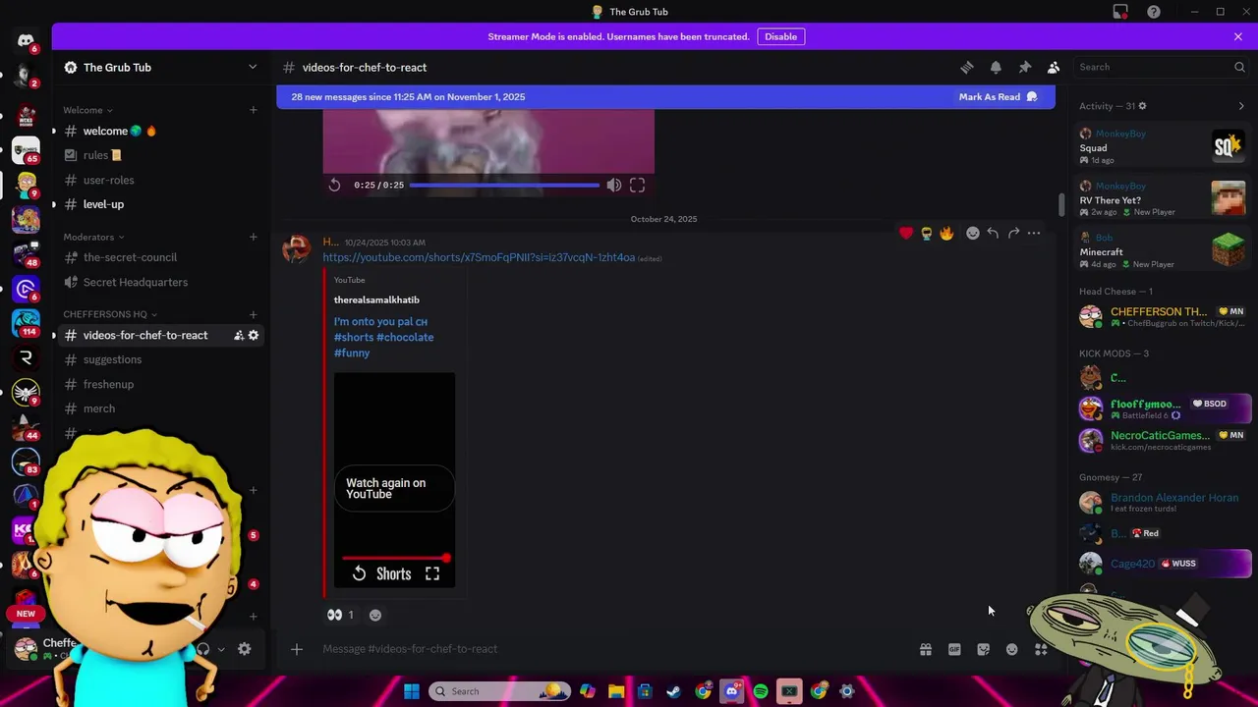The height and width of the screenshot is (707, 1258).
Task: Dismiss the Streamer Mode banner
Action: 1237,36
